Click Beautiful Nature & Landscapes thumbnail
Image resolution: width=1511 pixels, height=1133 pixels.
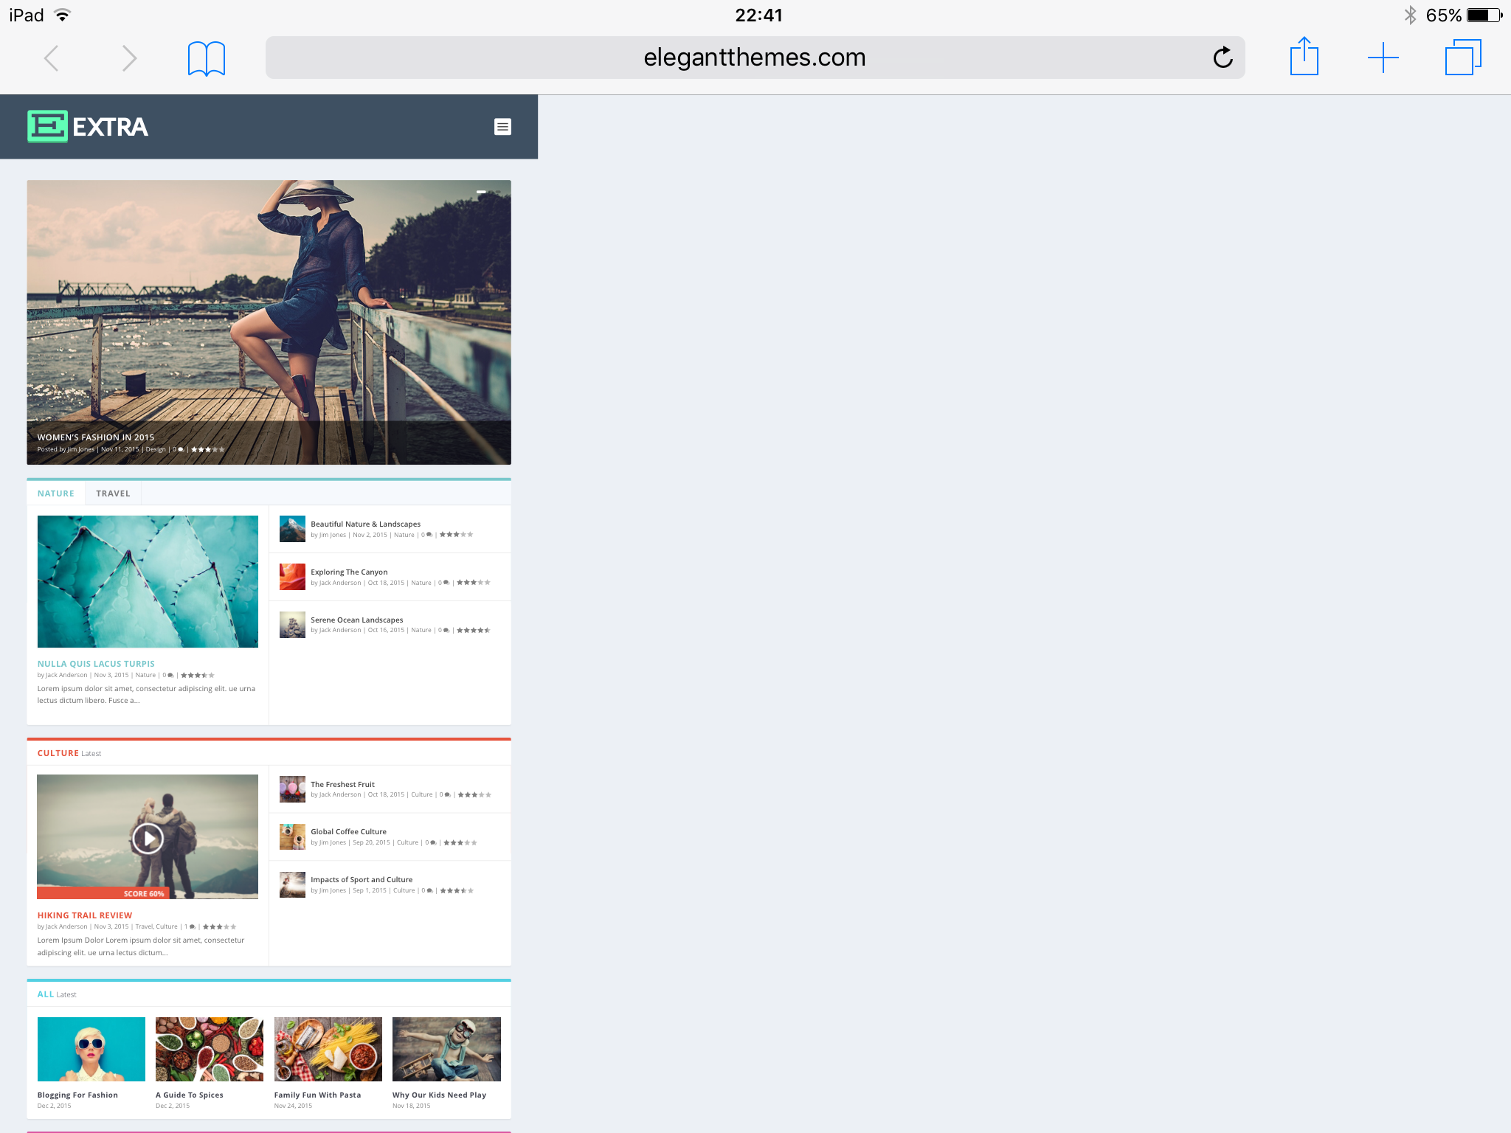coord(292,529)
